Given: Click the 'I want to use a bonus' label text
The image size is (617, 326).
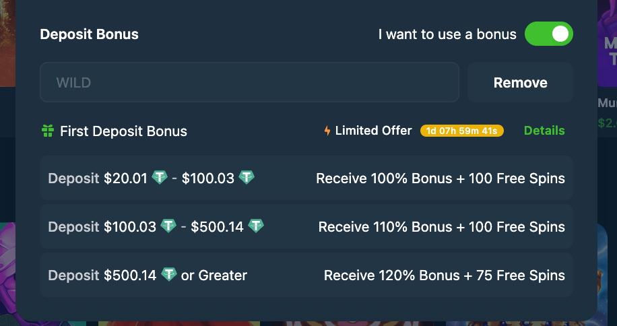Looking at the screenshot, I should (447, 34).
